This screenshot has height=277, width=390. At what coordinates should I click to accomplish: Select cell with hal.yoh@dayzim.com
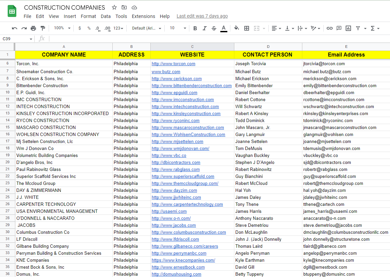346,191
